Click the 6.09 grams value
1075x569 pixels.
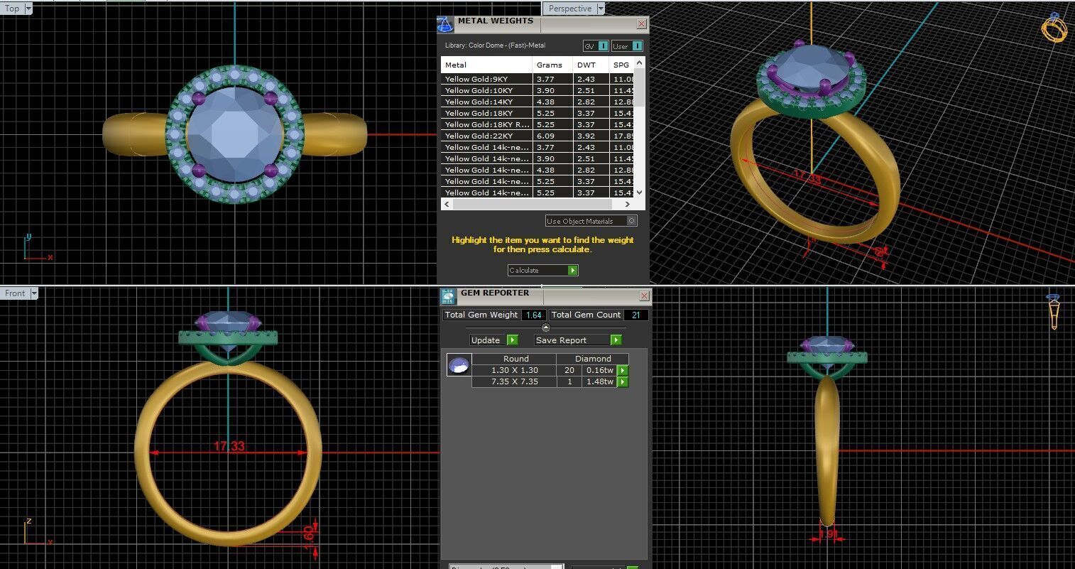coord(545,136)
